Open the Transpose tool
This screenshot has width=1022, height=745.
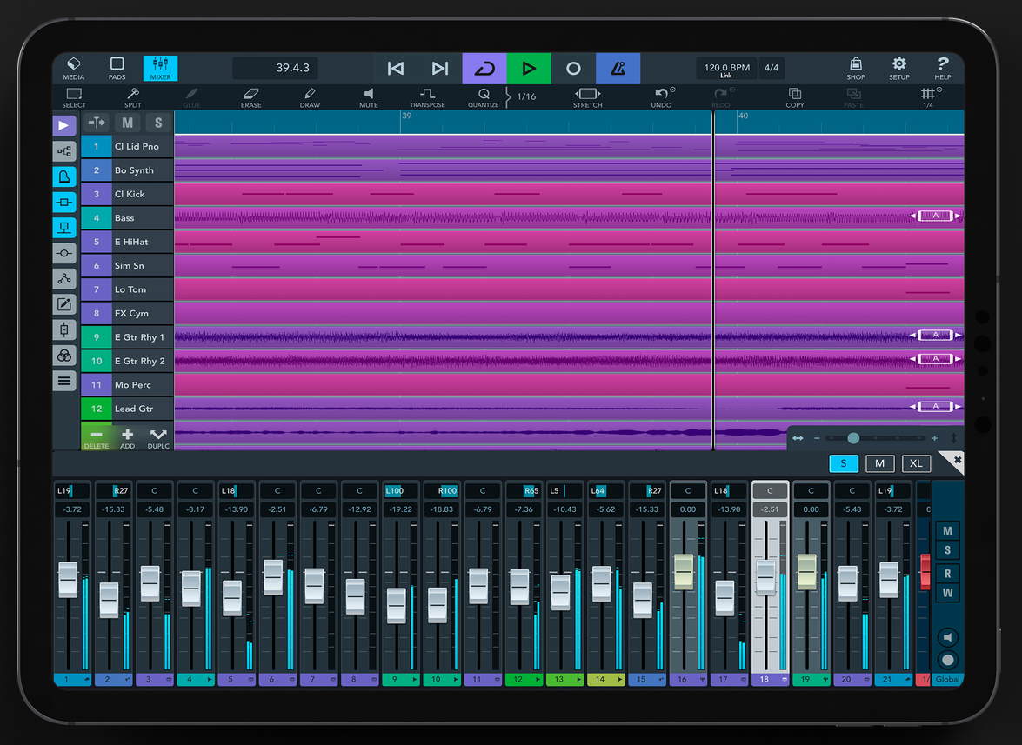[427, 96]
